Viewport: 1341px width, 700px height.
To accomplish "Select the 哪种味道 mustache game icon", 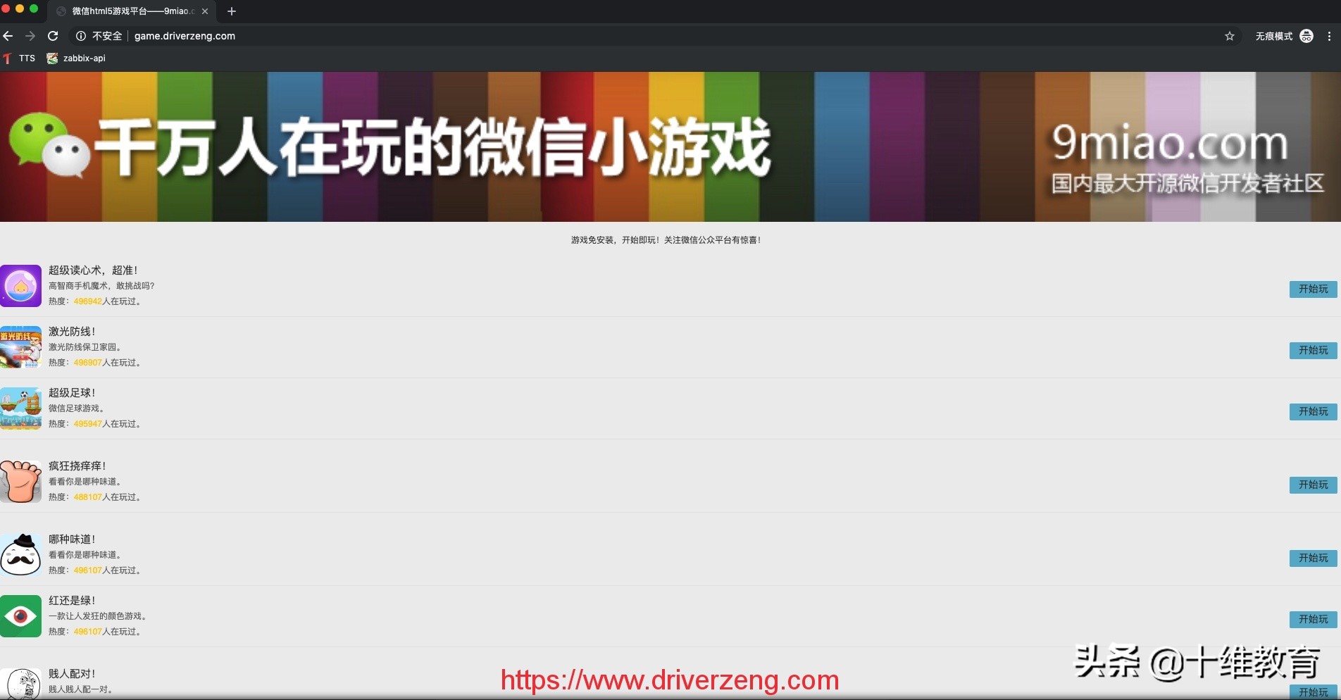I will tap(20, 555).
